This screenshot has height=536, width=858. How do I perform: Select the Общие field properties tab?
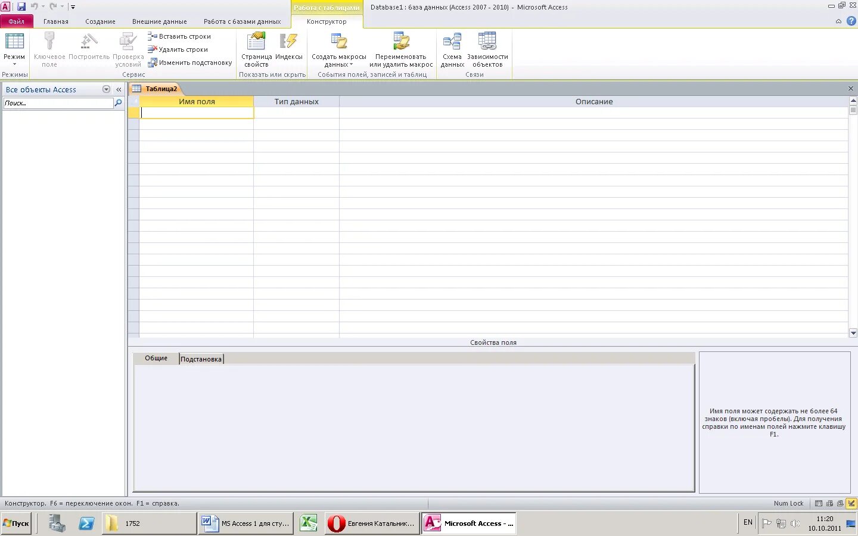[x=156, y=358]
